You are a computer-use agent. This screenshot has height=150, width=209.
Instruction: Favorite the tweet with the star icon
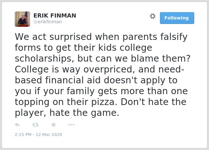pos(54,124)
